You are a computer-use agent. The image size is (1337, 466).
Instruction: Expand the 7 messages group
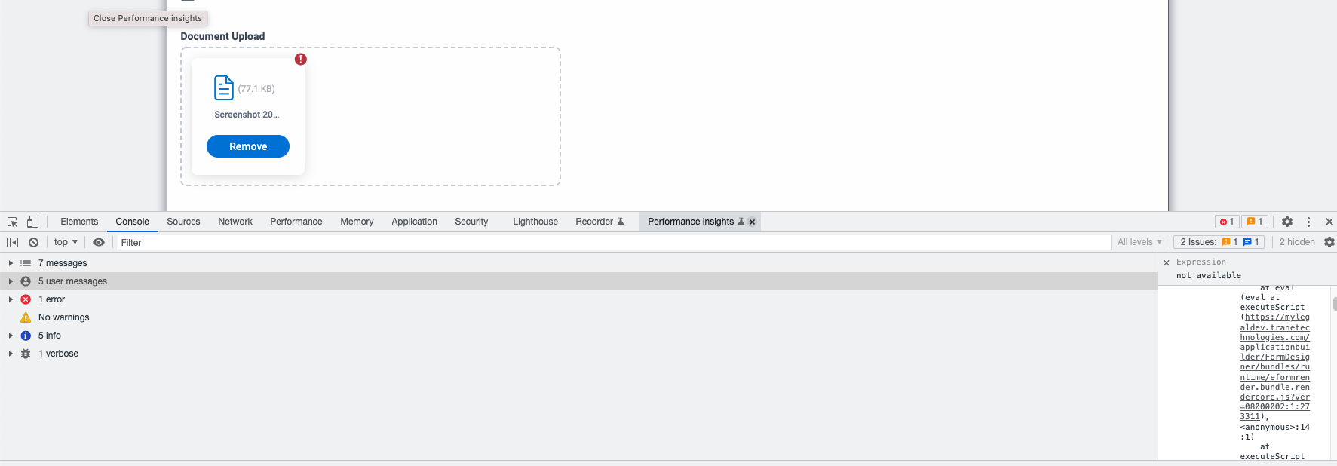11,263
